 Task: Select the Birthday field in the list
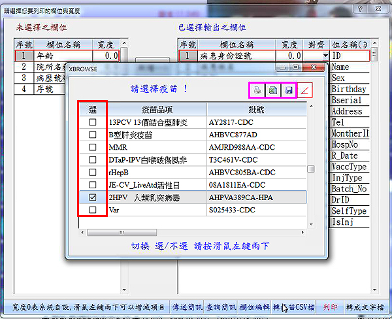[349, 89]
